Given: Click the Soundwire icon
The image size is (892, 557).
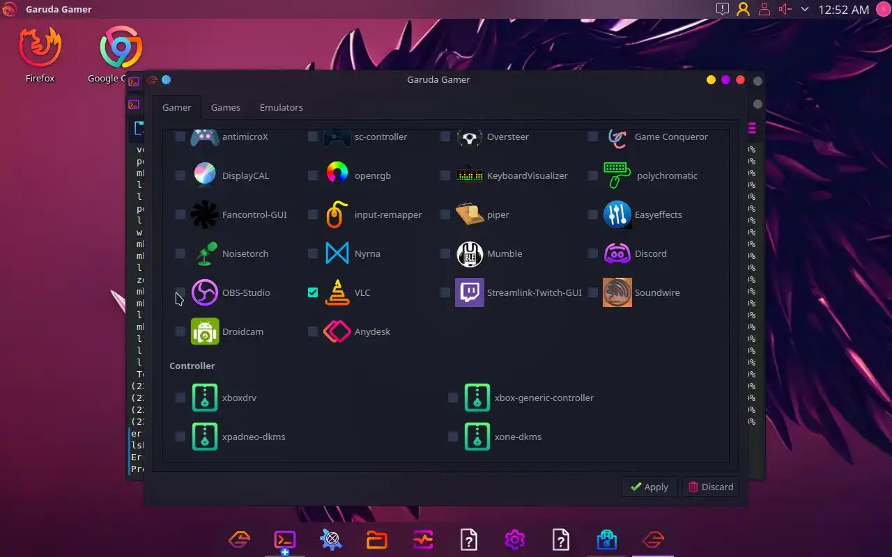Looking at the screenshot, I should [x=617, y=292].
